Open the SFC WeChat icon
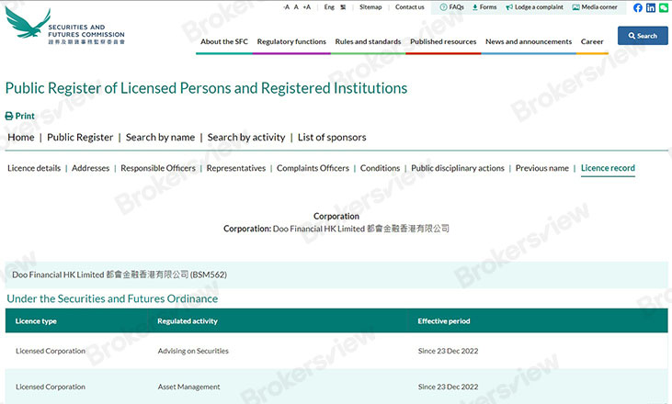The image size is (672, 404). (x=664, y=7)
